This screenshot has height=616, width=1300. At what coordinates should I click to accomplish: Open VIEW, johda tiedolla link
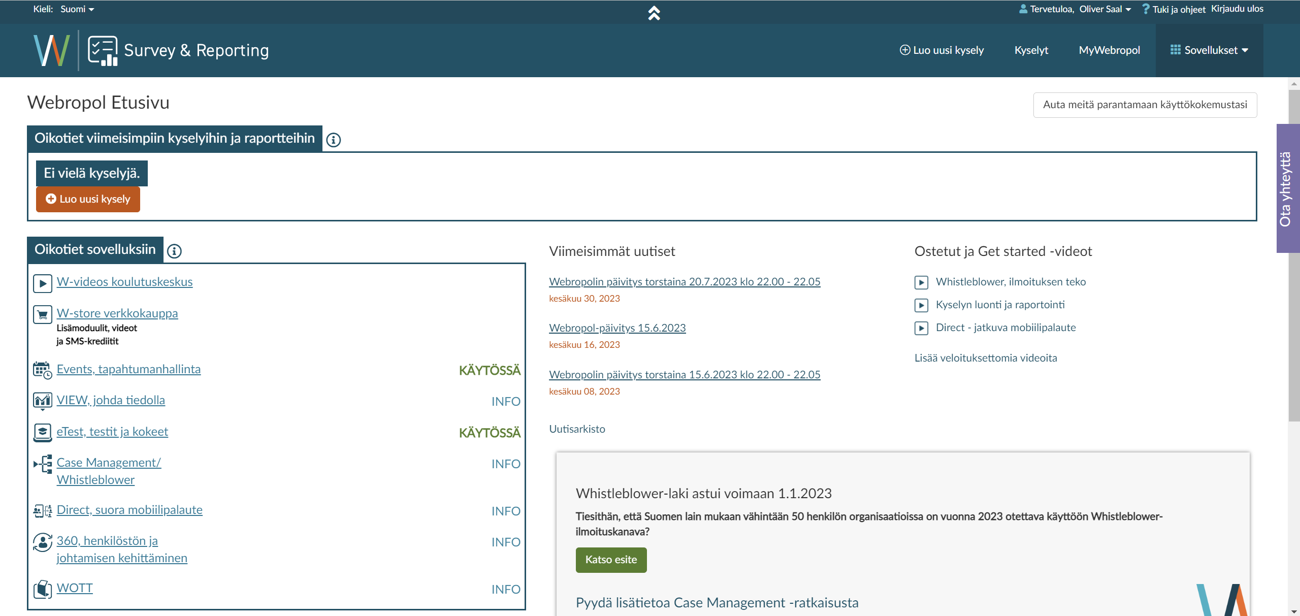pyautogui.click(x=111, y=400)
